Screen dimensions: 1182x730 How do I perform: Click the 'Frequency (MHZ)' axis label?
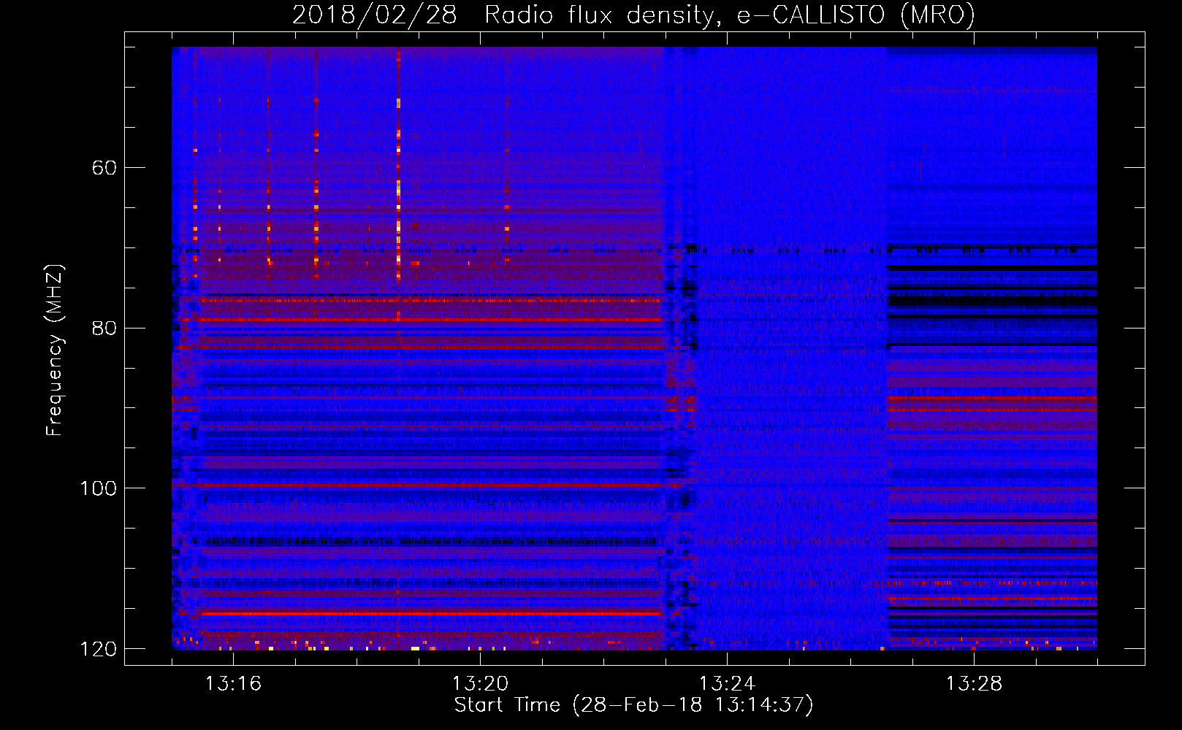[54, 350]
